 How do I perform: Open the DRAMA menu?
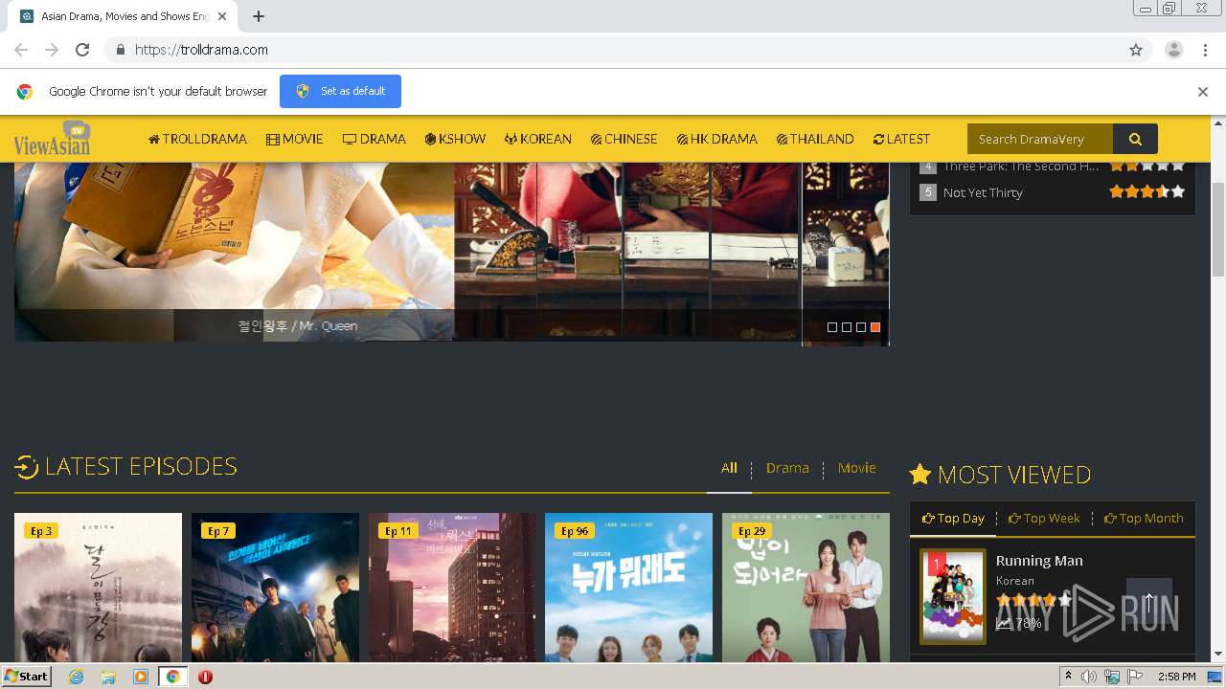pyautogui.click(x=375, y=139)
